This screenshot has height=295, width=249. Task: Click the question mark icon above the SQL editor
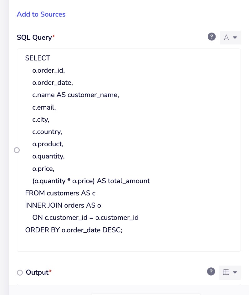pos(212,37)
